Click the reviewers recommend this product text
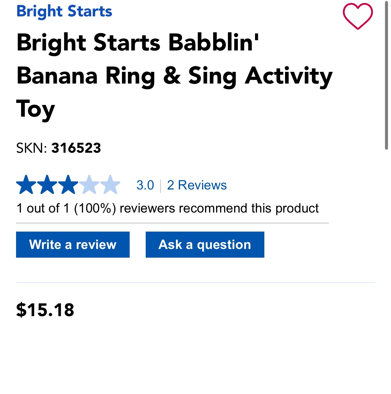Image resolution: width=391 pixels, height=394 pixels. 219,208
